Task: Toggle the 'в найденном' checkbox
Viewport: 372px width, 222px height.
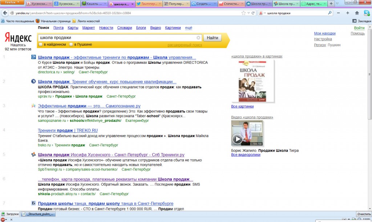Action: [x=41, y=44]
